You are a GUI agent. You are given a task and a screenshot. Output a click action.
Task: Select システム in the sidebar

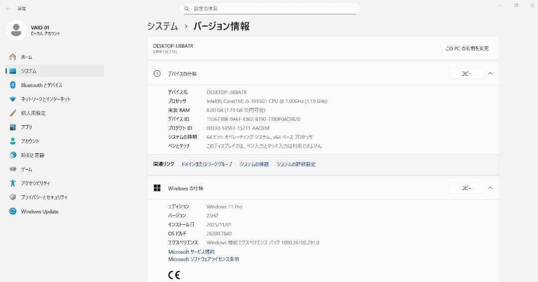click(x=55, y=71)
